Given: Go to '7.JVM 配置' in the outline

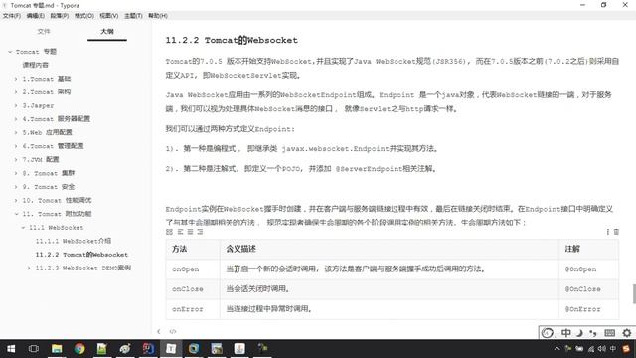Looking at the screenshot, I should (x=41, y=159).
